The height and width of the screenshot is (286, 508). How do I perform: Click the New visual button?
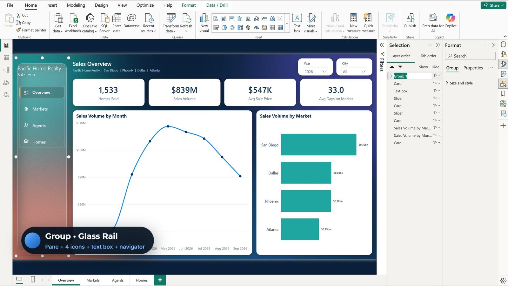[x=204, y=23]
